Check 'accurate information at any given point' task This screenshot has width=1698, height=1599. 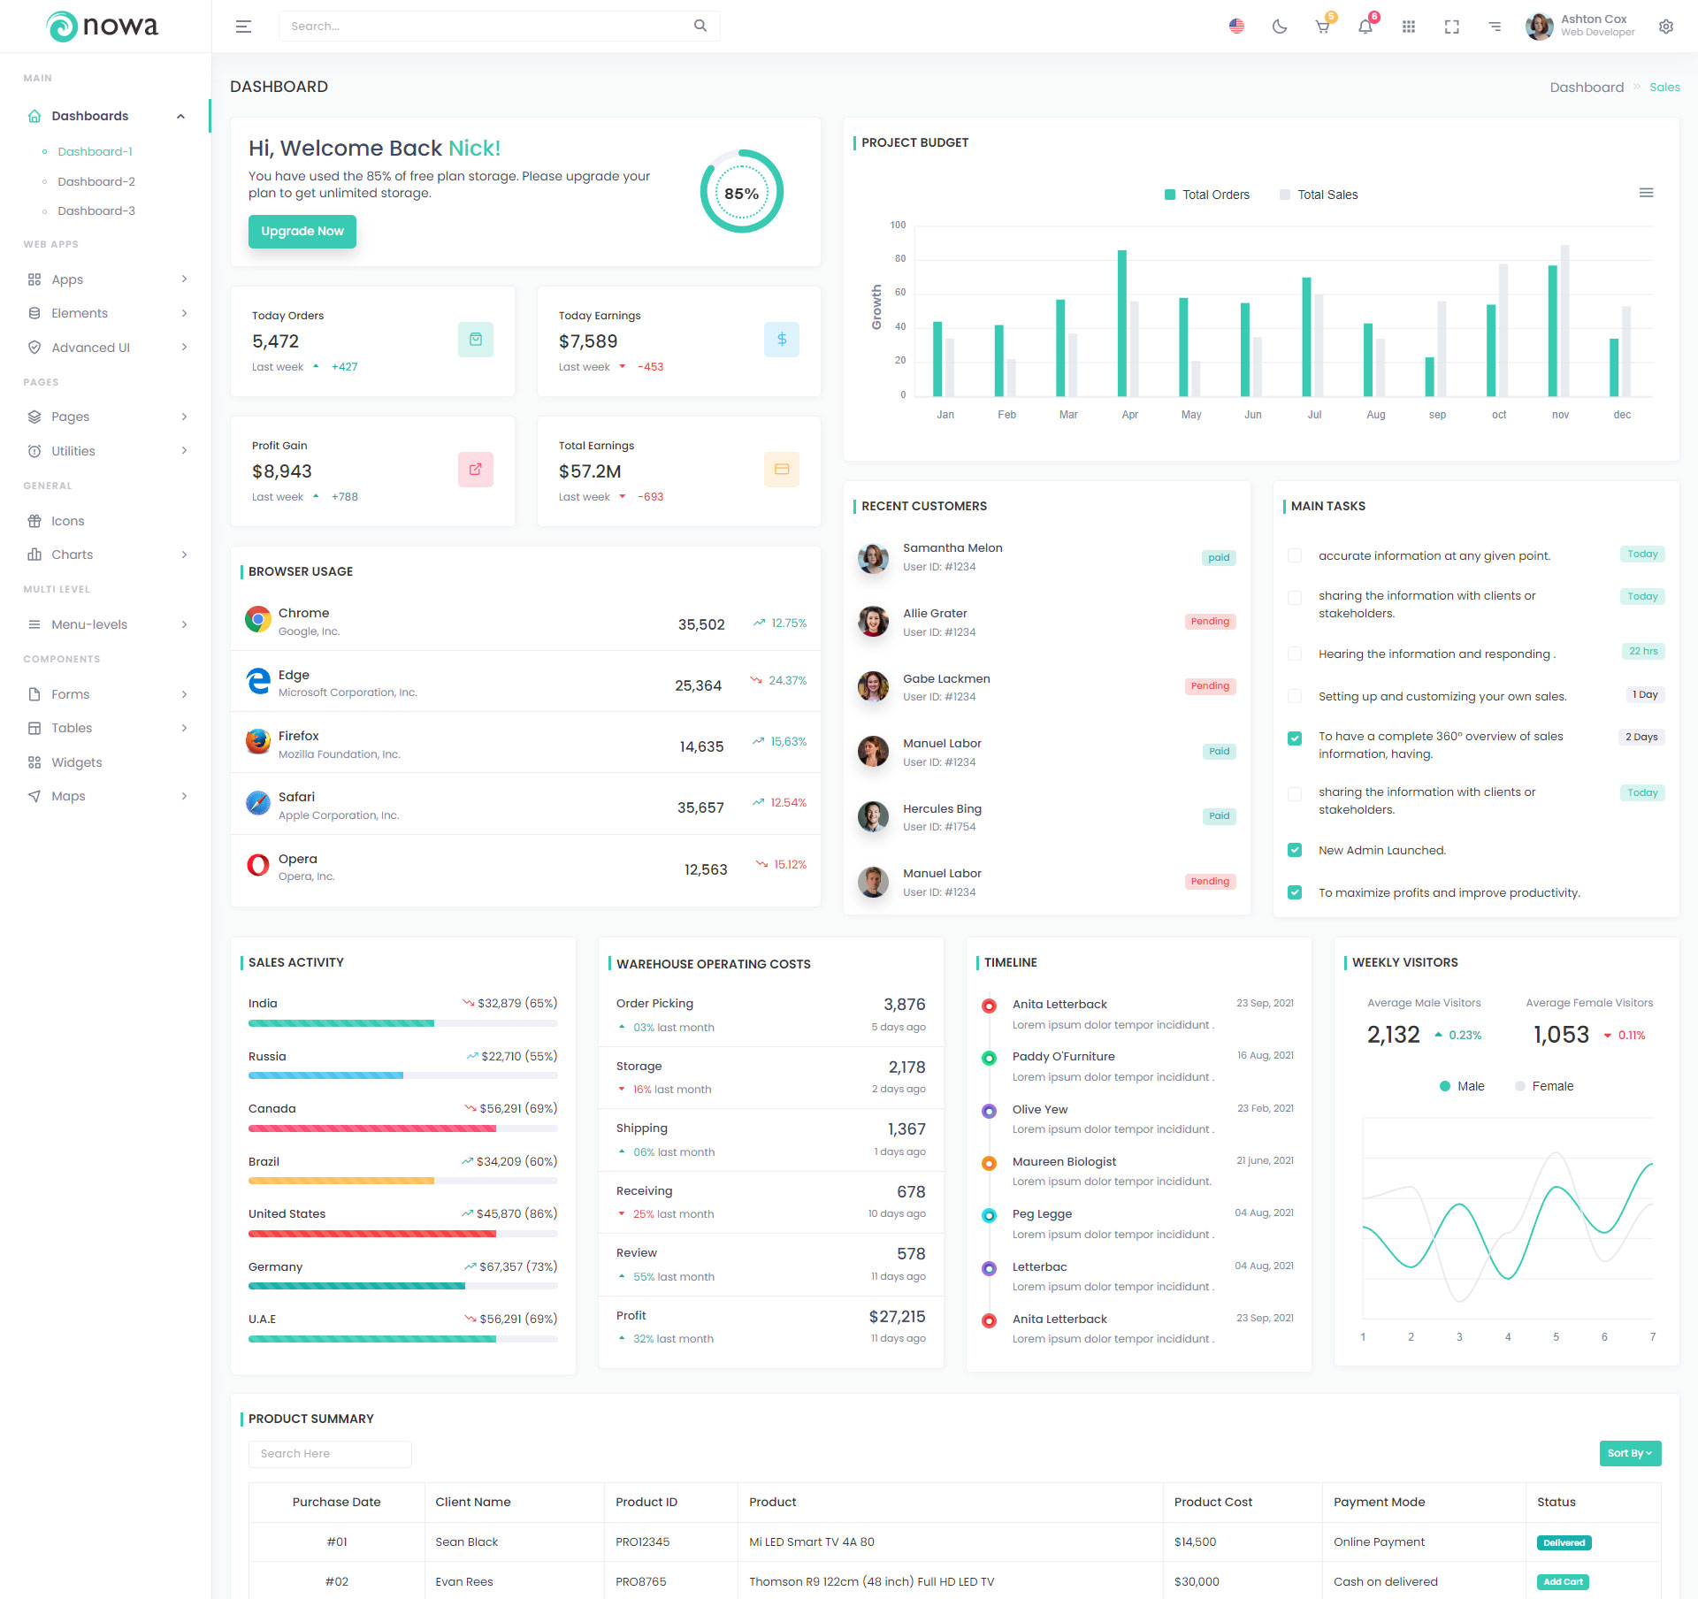[x=1295, y=555]
